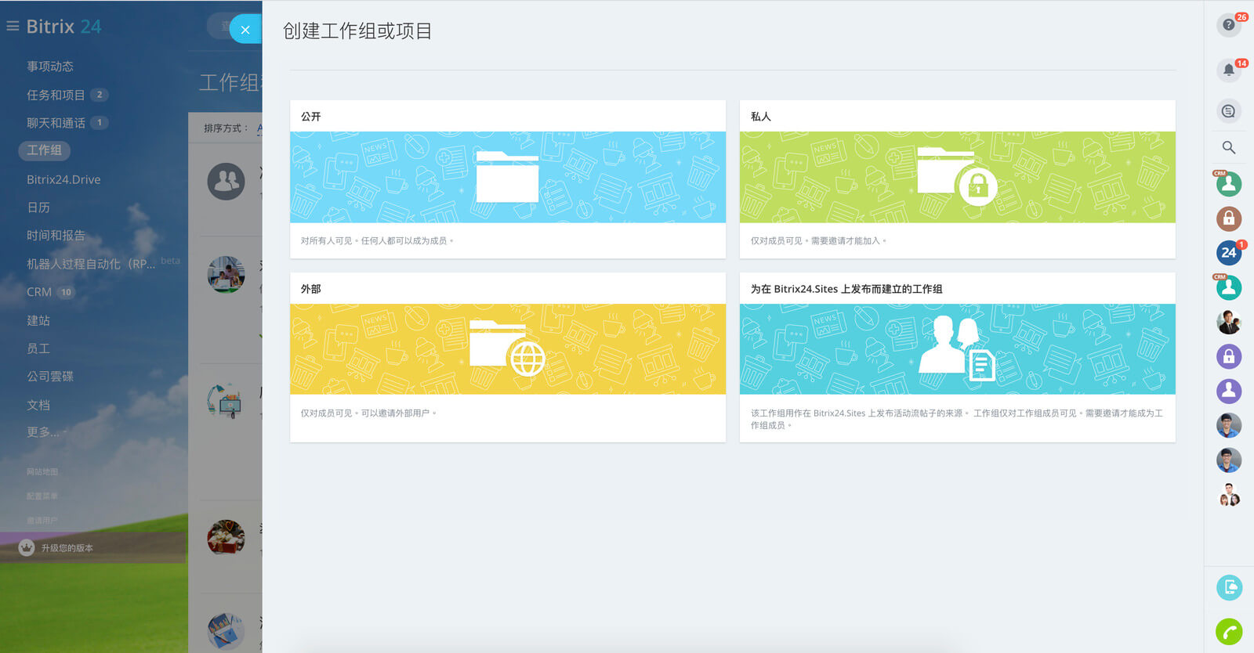
Task: Open notifications bell with 14 badge
Action: point(1228,70)
